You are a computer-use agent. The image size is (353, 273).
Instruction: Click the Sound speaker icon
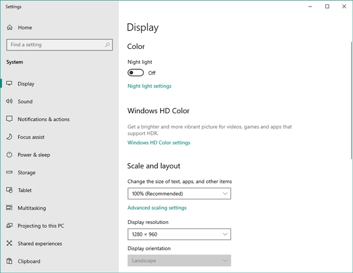click(9, 101)
